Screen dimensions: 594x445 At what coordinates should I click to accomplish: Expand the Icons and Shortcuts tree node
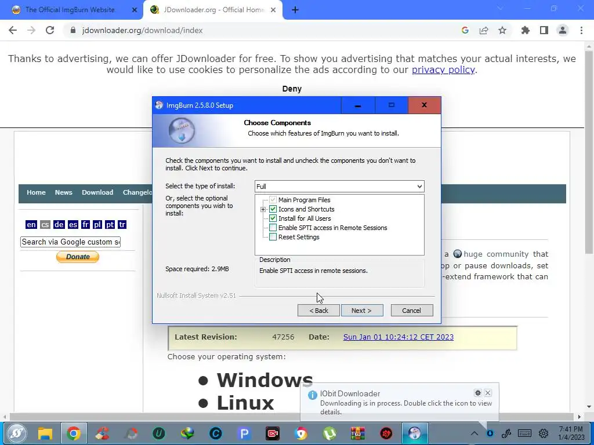point(263,209)
